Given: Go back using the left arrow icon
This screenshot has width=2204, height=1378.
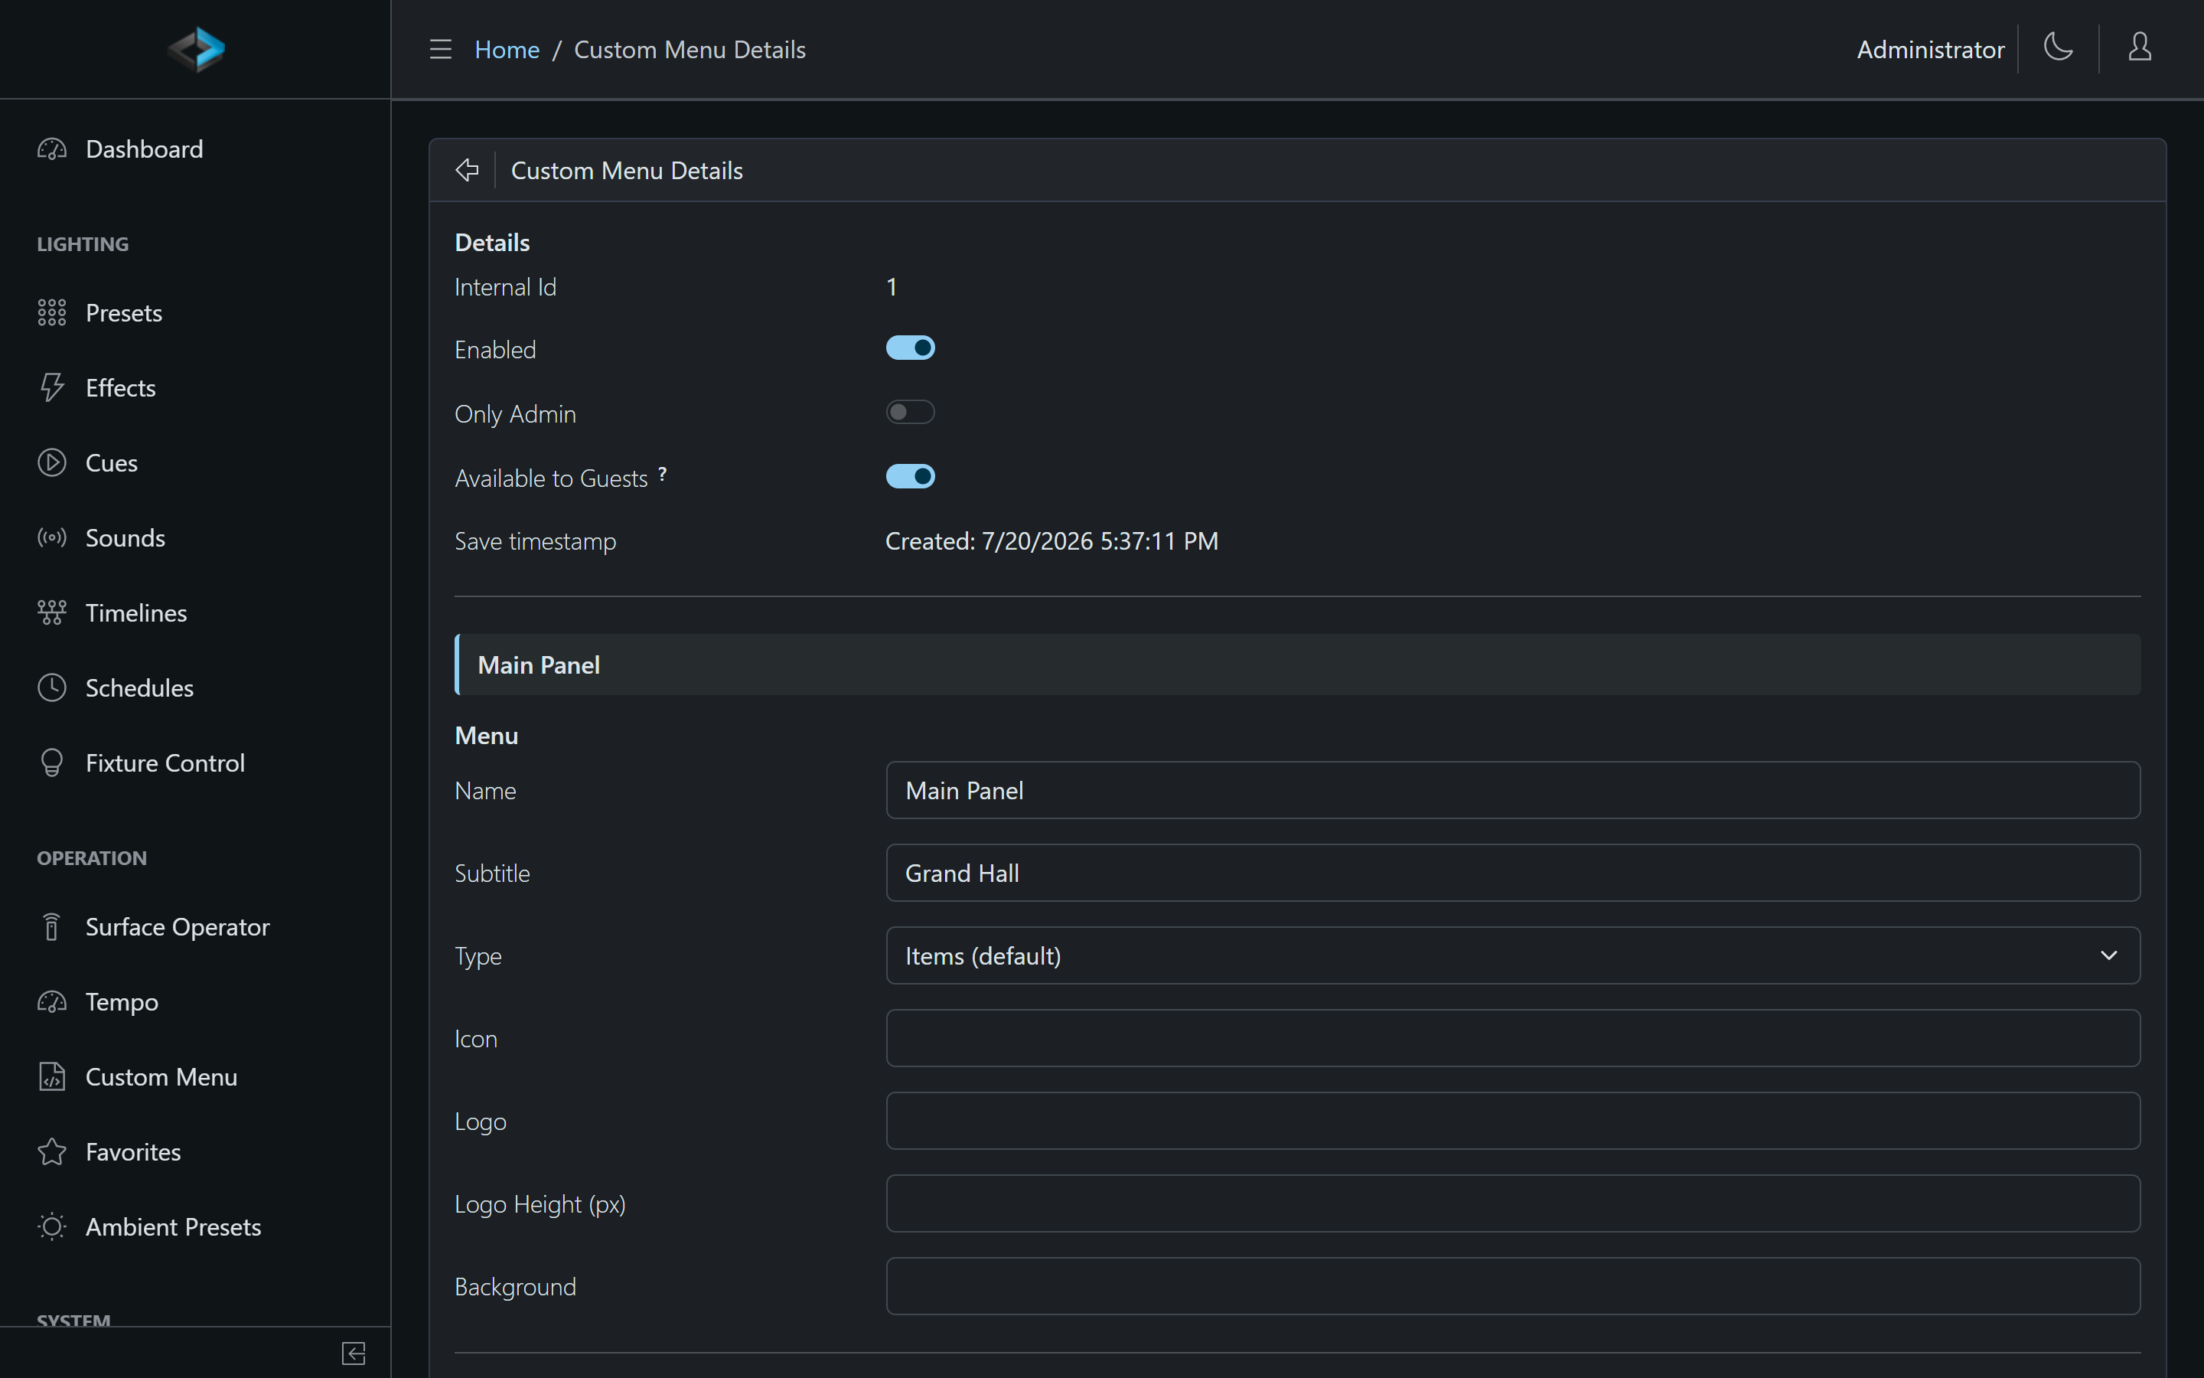Looking at the screenshot, I should coord(468,169).
